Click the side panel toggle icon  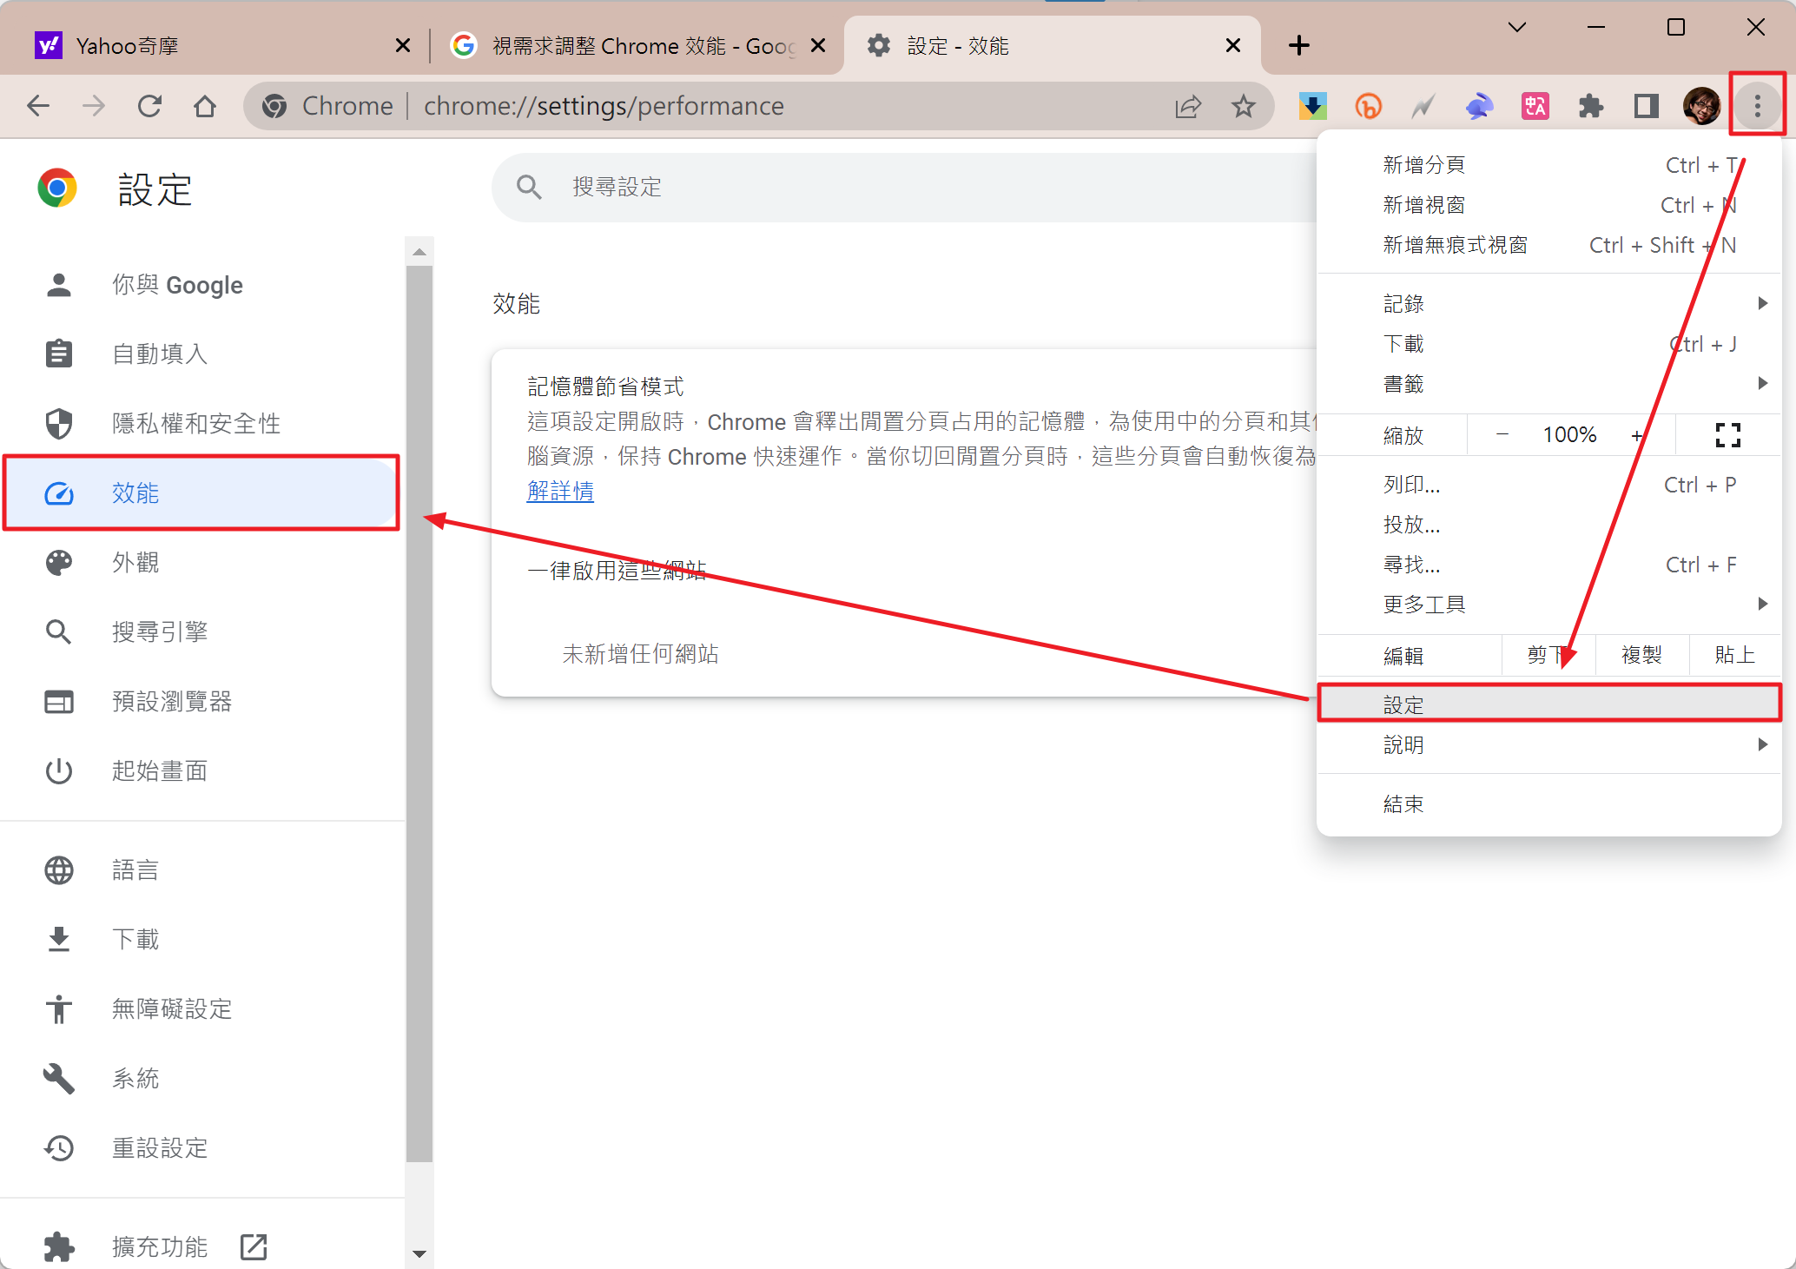[x=1646, y=106]
